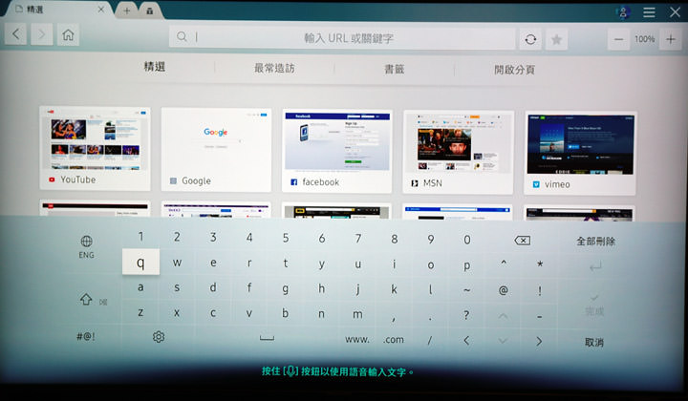
Task: Open the MSN thumbnail
Action: pyautogui.click(x=458, y=152)
